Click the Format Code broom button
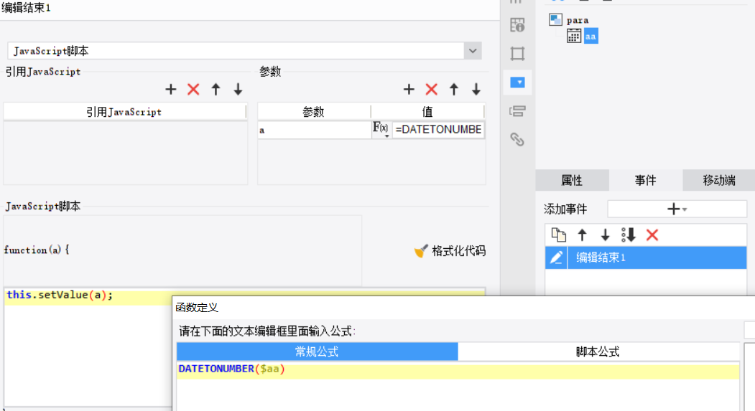755x411 pixels. [450, 251]
